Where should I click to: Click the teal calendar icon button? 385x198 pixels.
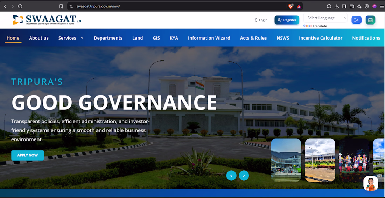coord(370,20)
